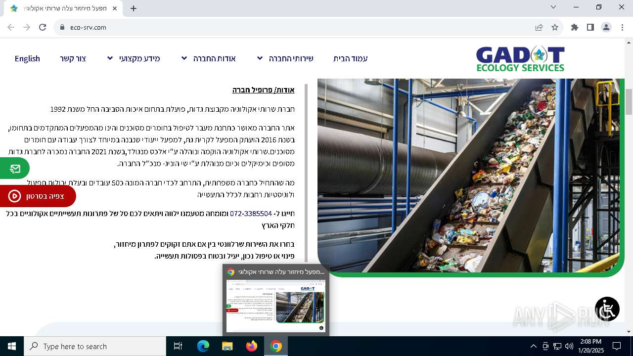Expand the שירותי החברה dropdown arrow
The image size is (633, 356).
(260, 58)
